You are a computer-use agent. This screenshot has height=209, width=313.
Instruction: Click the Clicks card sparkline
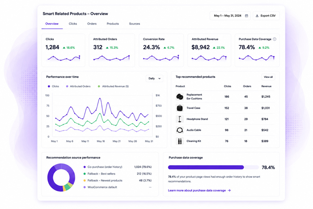[63, 58]
